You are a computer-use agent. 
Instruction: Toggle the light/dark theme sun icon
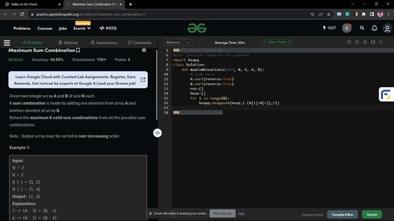click(x=347, y=28)
